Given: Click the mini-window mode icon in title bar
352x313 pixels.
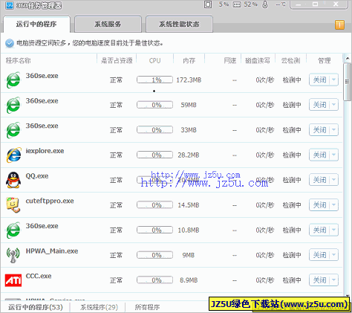Looking at the screenshot, I should click(x=208, y=4).
